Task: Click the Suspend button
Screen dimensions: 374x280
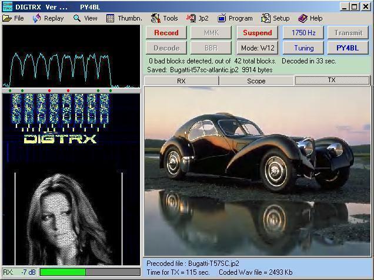Action: point(258,33)
